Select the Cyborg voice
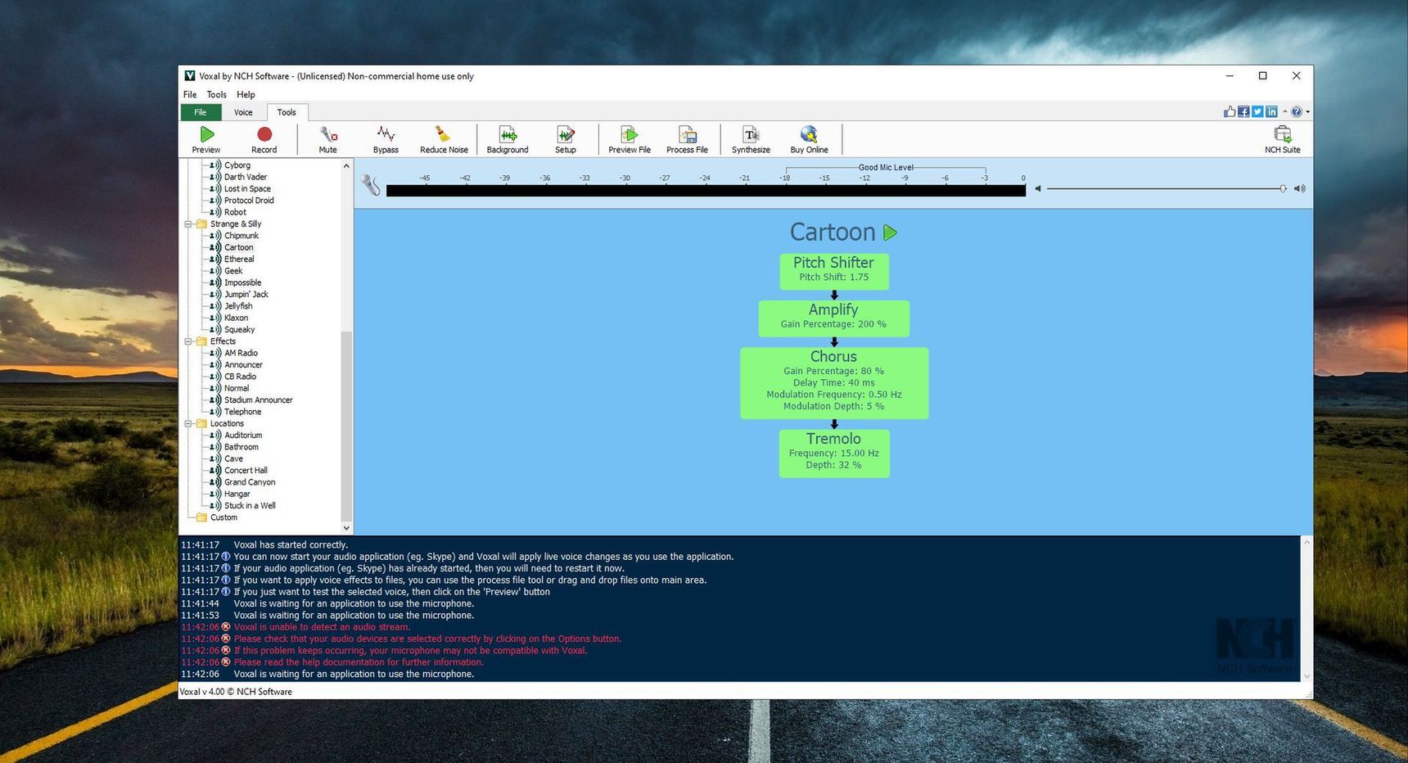The width and height of the screenshot is (1408, 763). [x=237, y=165]
